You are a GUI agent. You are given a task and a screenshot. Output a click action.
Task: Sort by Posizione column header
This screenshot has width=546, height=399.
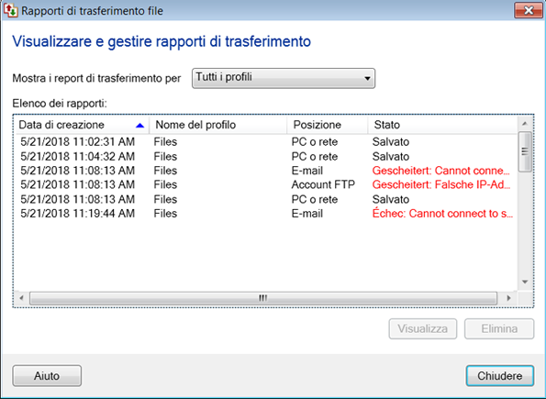[x=328, y=125]
